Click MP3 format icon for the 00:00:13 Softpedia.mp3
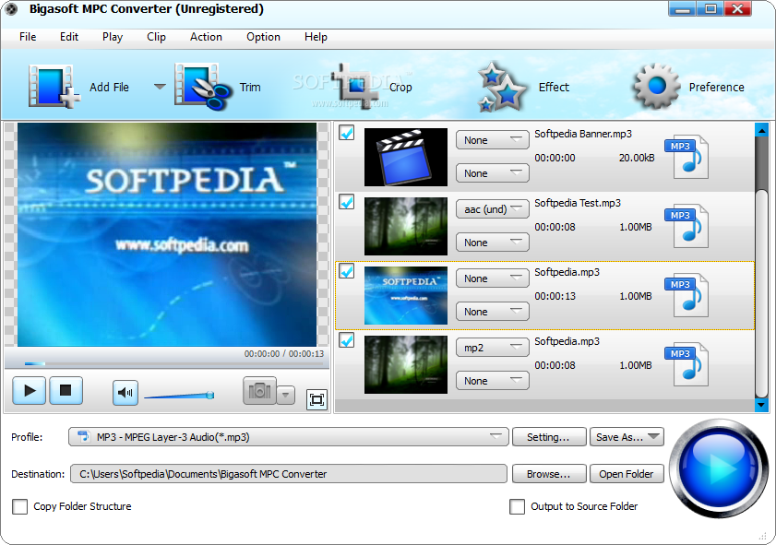The width and height of the screenshot is (776, 545). 688,295
